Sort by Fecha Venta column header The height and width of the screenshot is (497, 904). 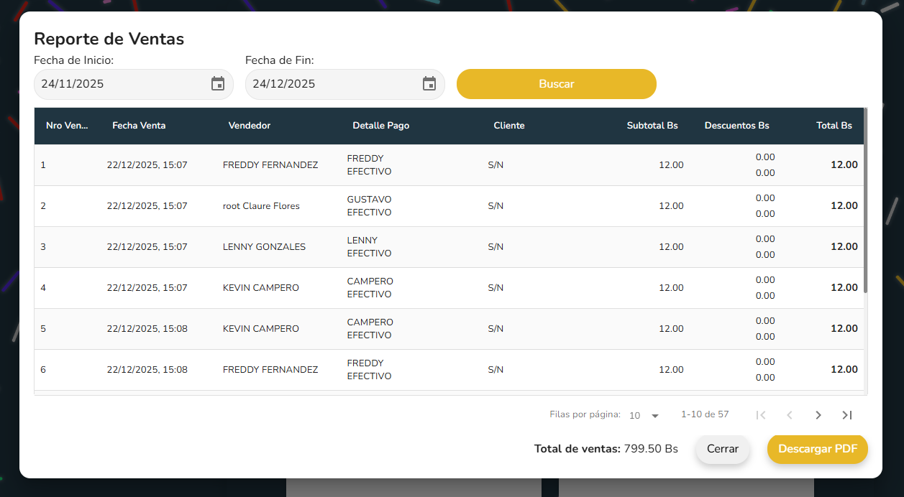(139, 126)
